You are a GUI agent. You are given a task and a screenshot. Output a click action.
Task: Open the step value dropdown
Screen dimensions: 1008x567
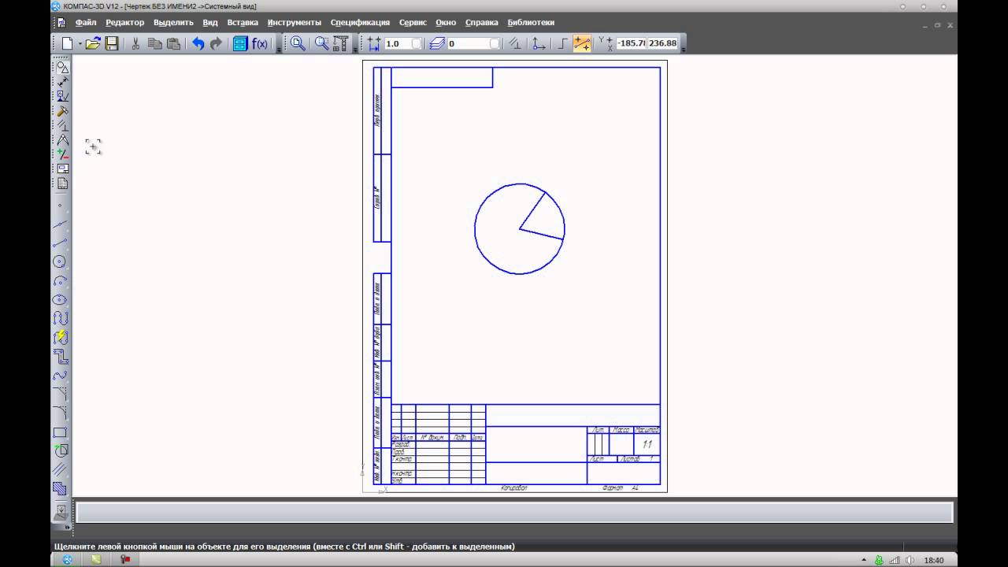(x=417, y=44)
